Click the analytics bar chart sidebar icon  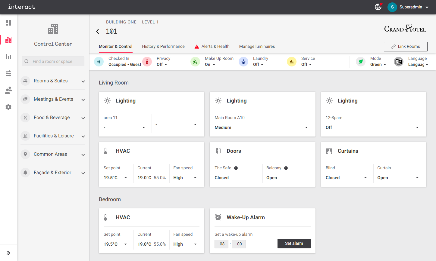tap(8, 57)
